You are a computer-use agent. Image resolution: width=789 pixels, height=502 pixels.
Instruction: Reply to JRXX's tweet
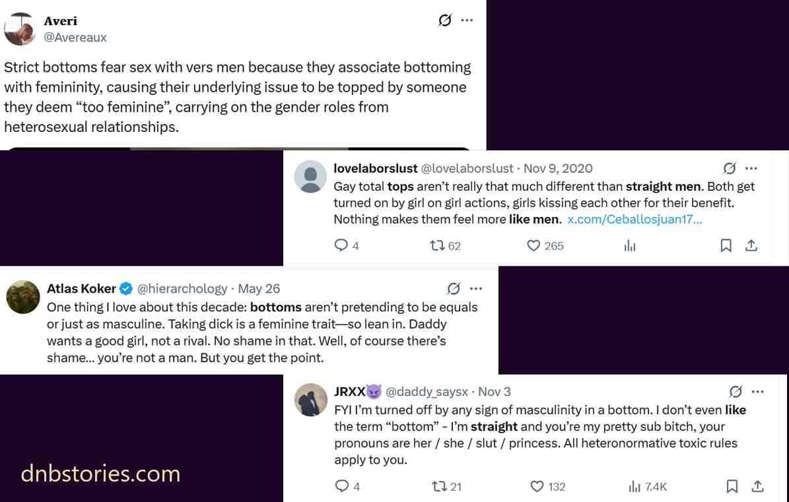(343, 486)
